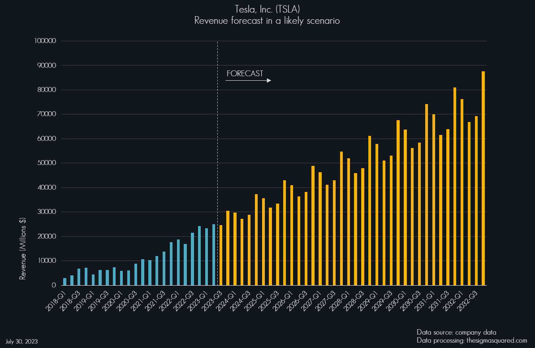
Task: Click the 'Revenue (Millions $)' y-axis title
Action: [x=22, y=249]
